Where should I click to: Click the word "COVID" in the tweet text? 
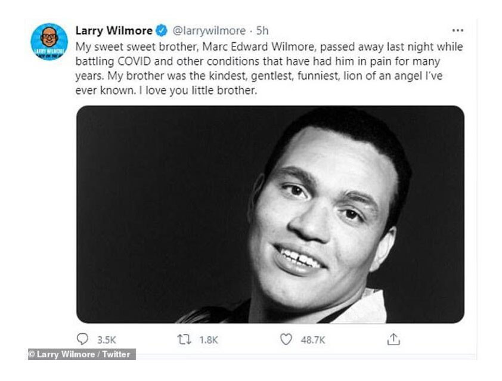pos(137,61)
